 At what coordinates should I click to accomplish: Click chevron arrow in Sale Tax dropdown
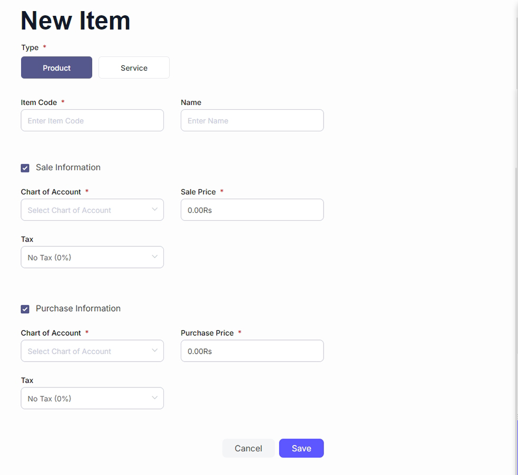point(154,257)
